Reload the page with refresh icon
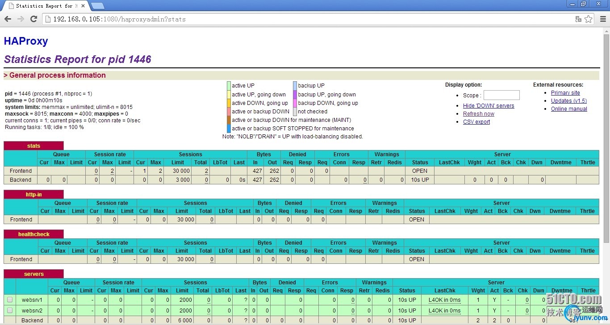This screenshot has height=325, width=610. pos(33,19)
